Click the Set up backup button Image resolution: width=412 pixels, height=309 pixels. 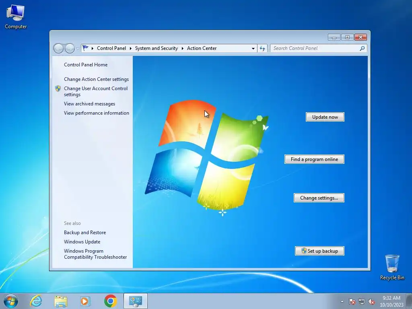[x=319, y=251]
